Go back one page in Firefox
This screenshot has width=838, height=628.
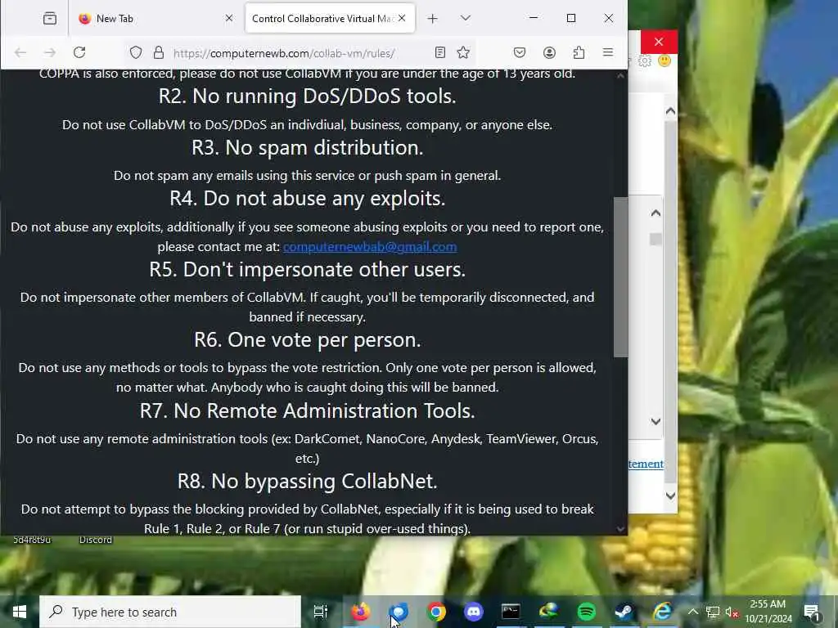point(20,52)
